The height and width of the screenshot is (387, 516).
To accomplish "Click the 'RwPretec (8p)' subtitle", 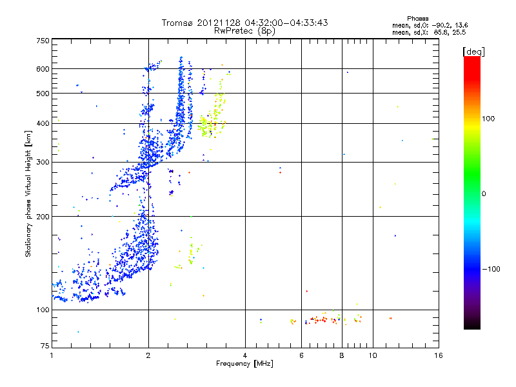I will (x=244, y=31).
